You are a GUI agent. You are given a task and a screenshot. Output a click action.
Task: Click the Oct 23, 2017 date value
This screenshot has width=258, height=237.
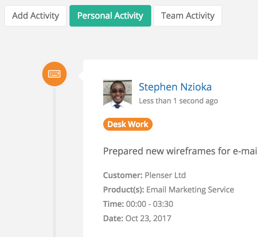tap(148, 218)
